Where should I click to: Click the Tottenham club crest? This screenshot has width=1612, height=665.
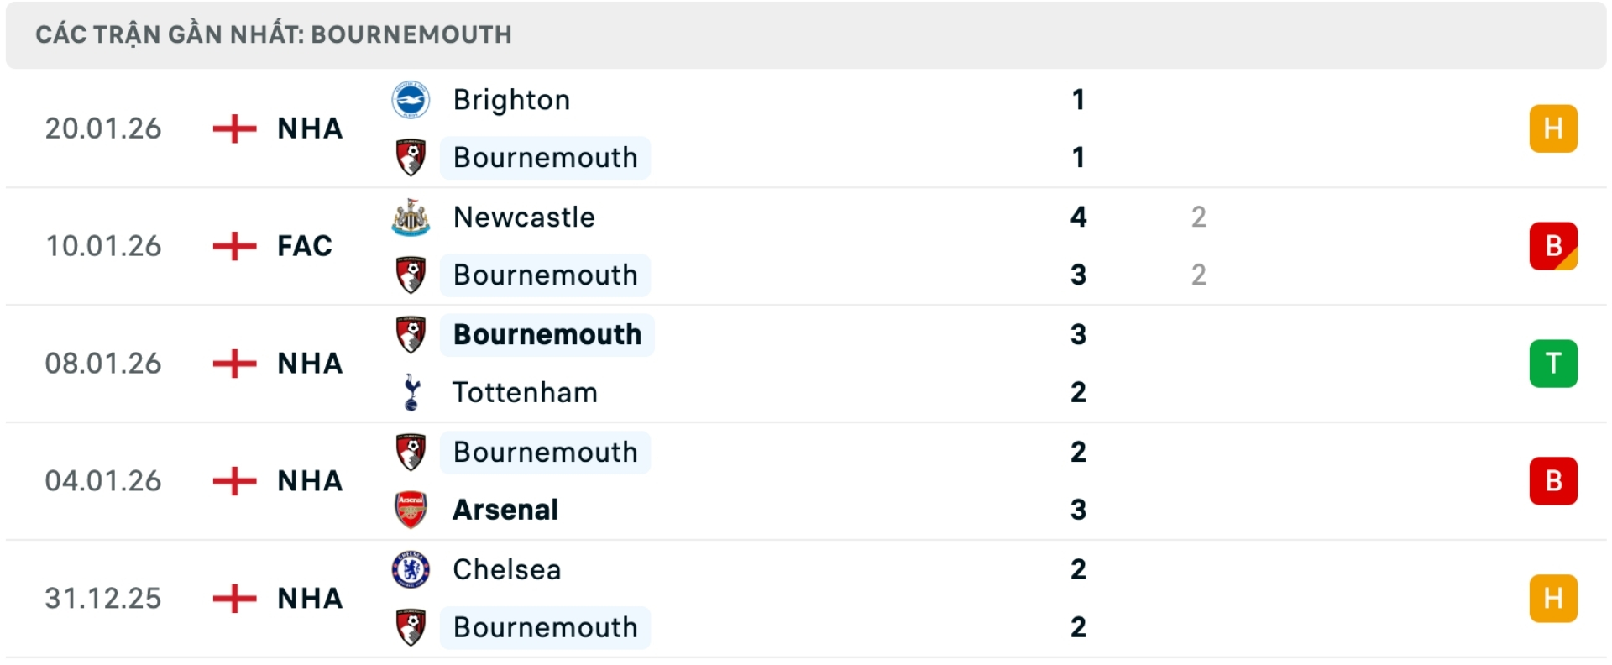click(x=411, y=392)
